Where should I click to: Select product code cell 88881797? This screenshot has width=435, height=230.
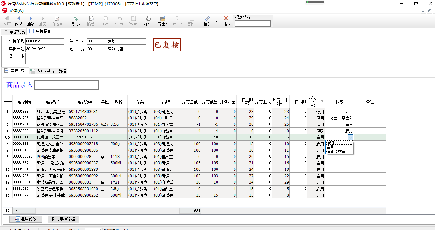[x=24, y=111]
